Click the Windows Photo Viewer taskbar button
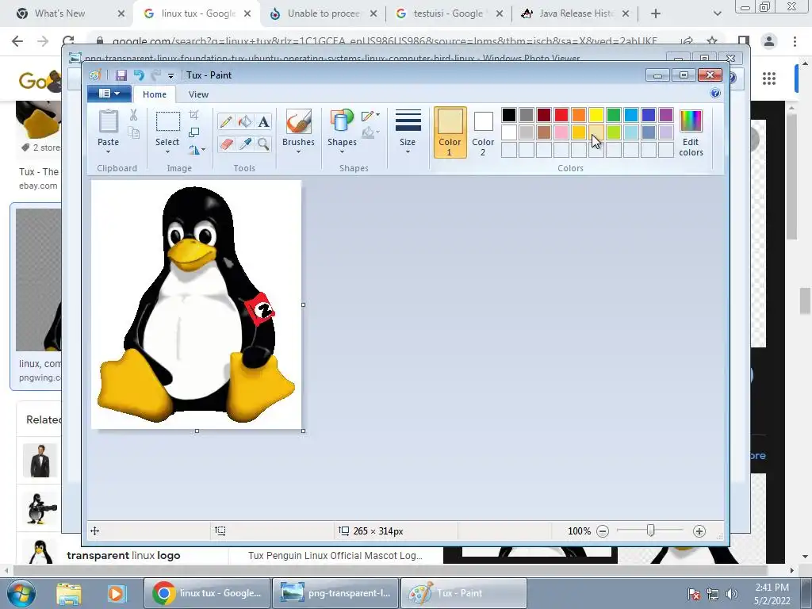812x609 pixels. pyautogui.click(x=335, y=593)
